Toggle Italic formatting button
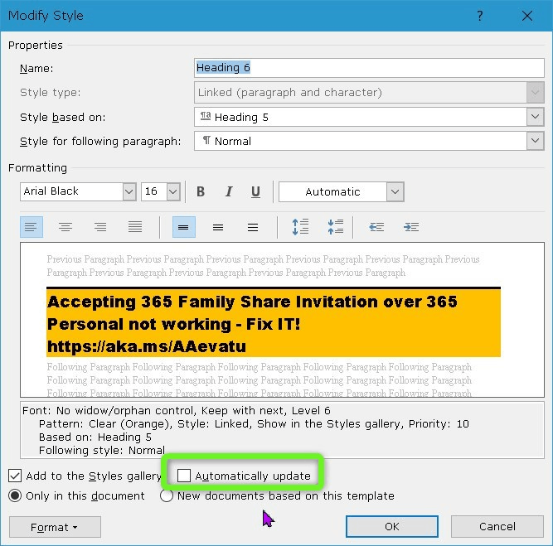The width and height of the screenshot is (553, 546). (229, 191)
